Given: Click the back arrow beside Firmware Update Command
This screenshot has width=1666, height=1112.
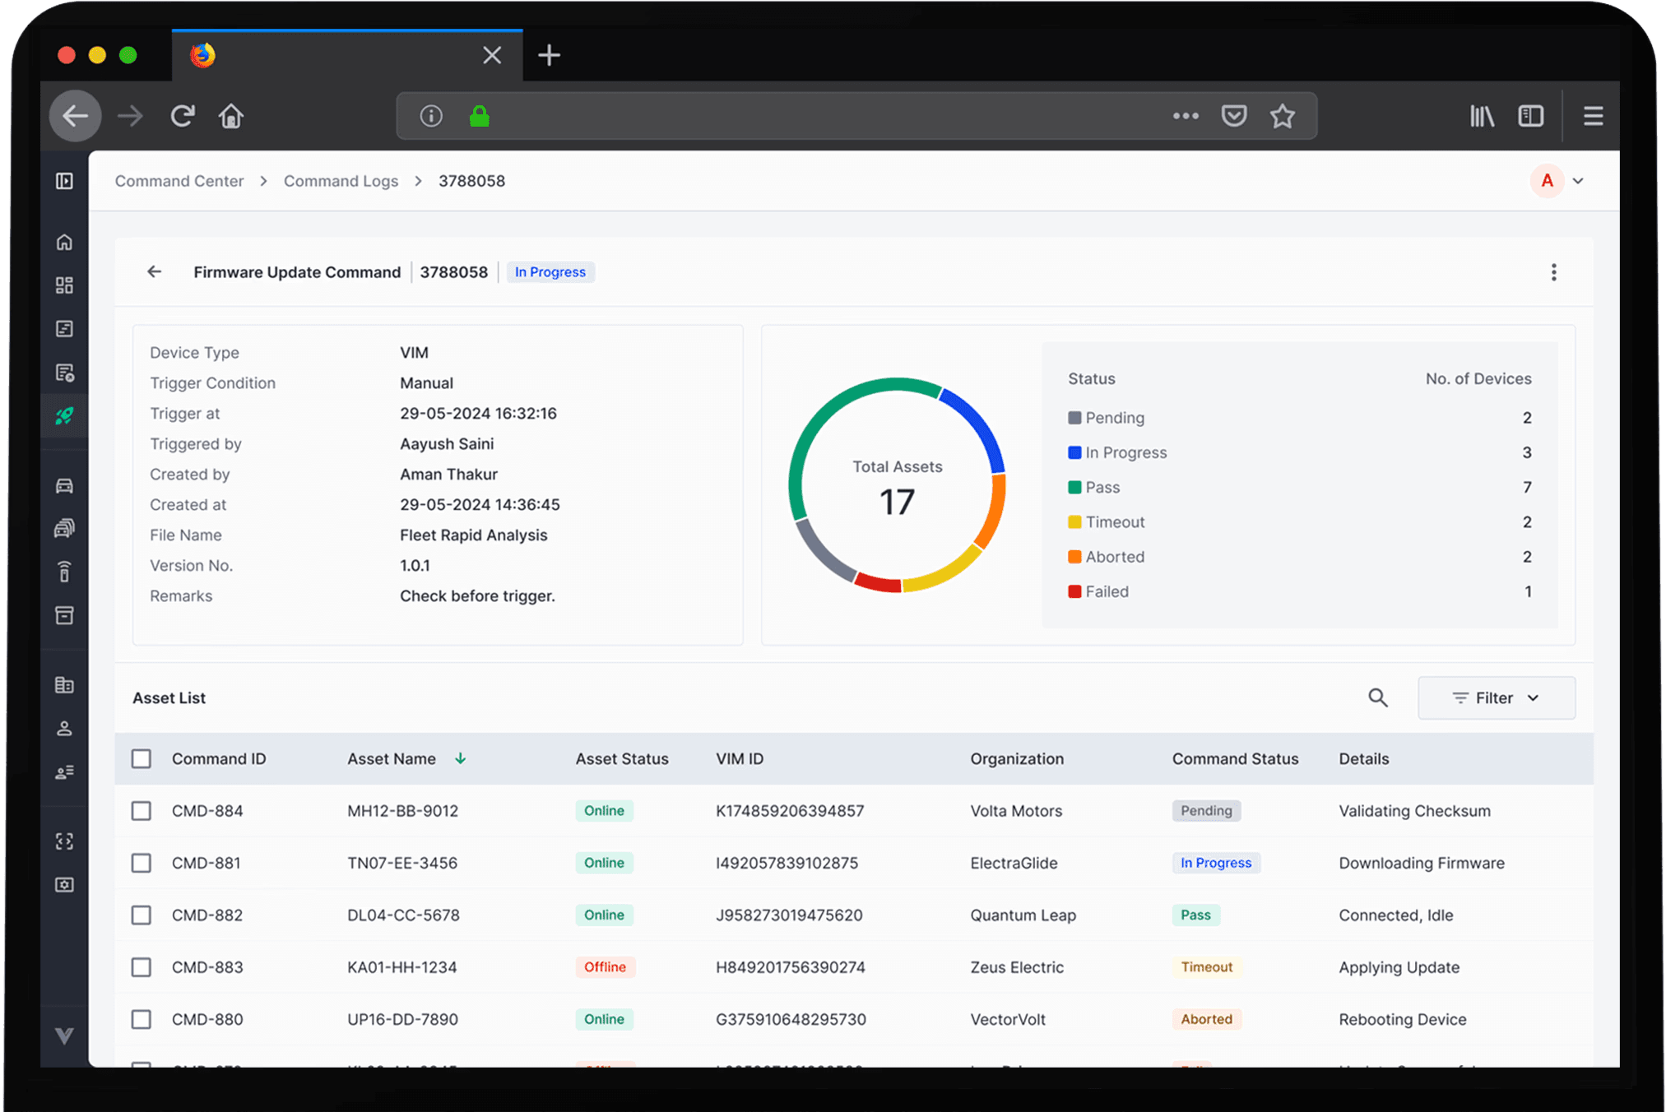Looking at the screenshot, I should tap(154, 272).
